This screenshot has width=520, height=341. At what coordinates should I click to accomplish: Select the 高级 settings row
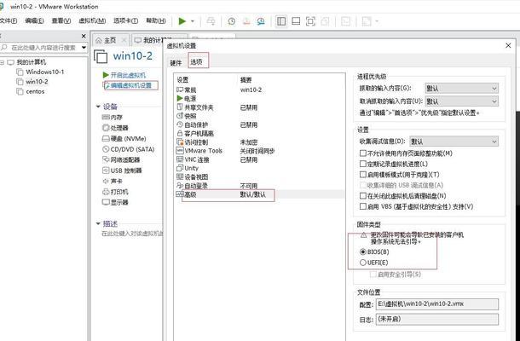coord(259,194)
